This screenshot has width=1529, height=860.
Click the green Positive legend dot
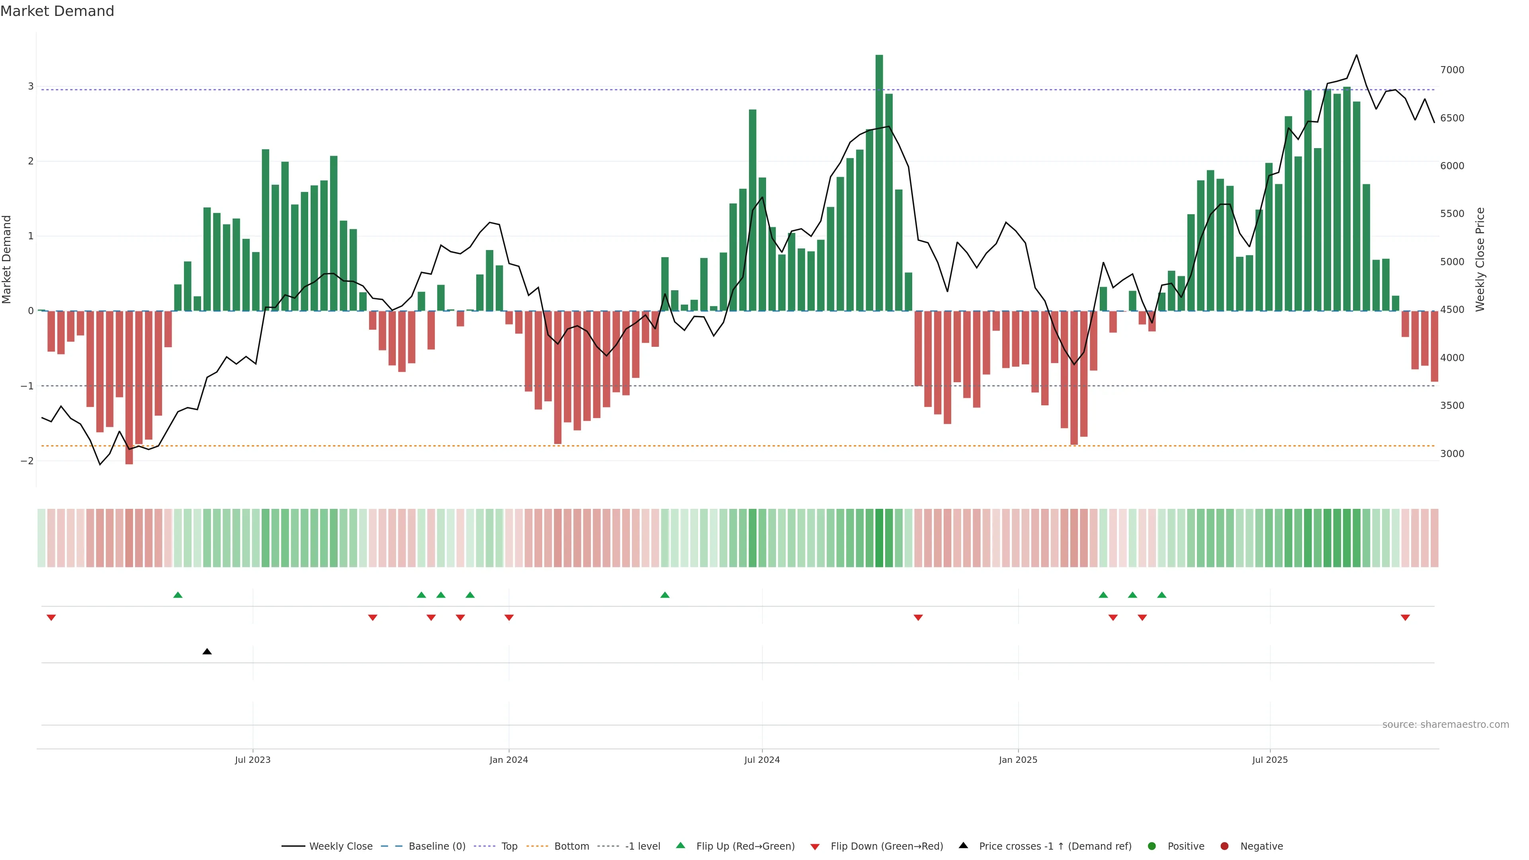point(1152,846)
